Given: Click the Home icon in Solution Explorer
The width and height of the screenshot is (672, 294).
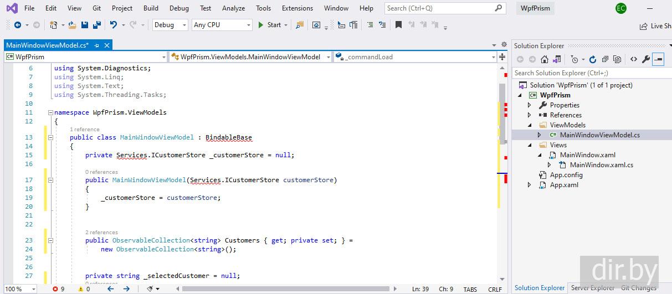Looking at the screenshot, I should pos(545,60).
